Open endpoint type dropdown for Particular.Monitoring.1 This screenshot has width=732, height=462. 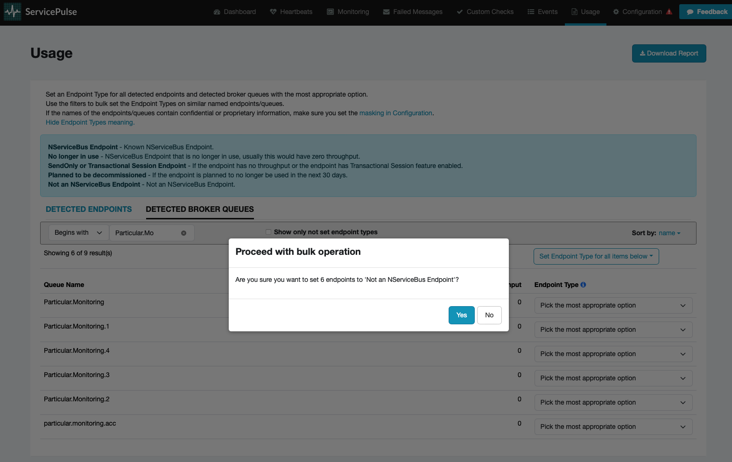point(613,329)
